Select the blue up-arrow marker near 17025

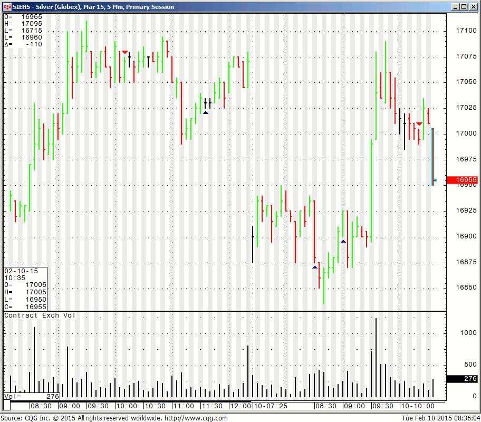(206, 112)
